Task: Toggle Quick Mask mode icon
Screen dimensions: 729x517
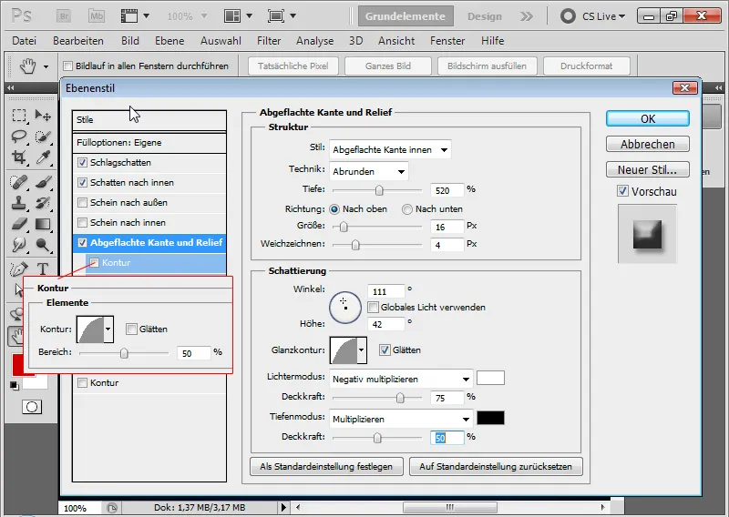Action: (x=32, y=407)
